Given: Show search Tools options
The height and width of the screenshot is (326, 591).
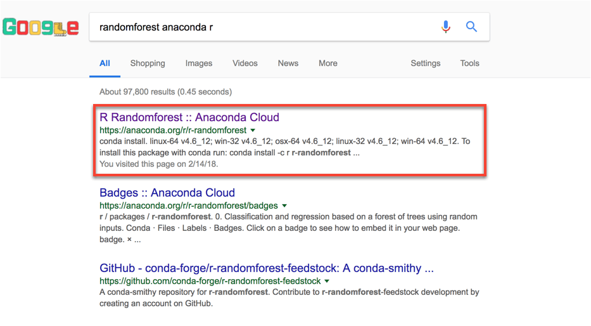Looking at the screenshot, I should point(469,63).
